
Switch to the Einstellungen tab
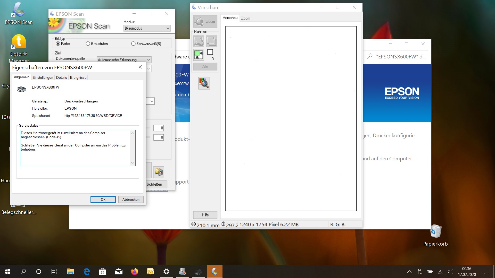(x=43, y=77)
